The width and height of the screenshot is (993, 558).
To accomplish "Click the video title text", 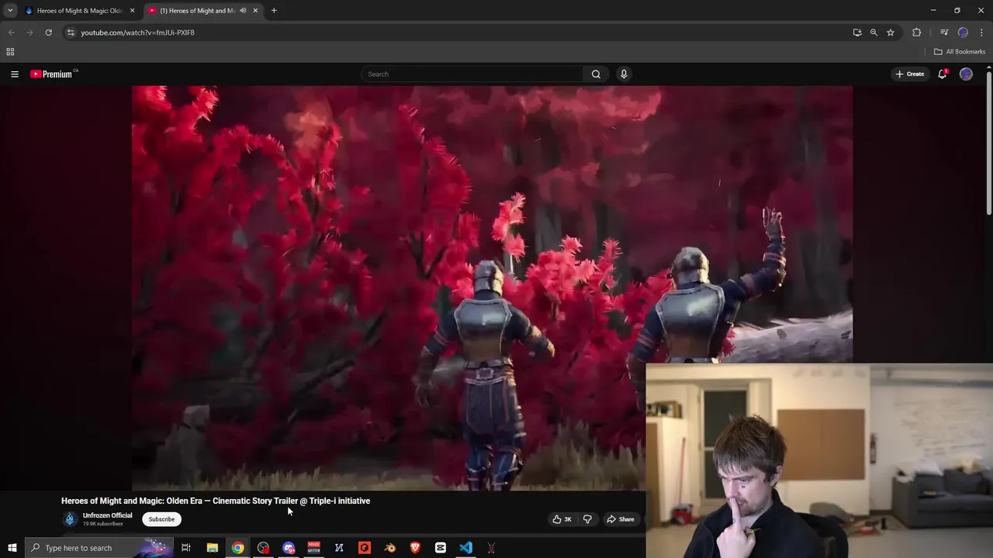I will click(x=216, y=501).
